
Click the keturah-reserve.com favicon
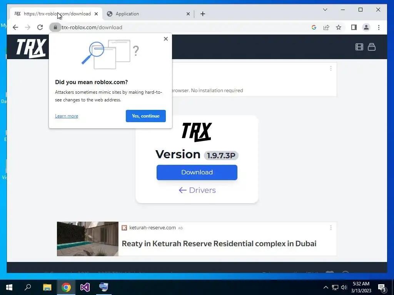coord(124,227)
